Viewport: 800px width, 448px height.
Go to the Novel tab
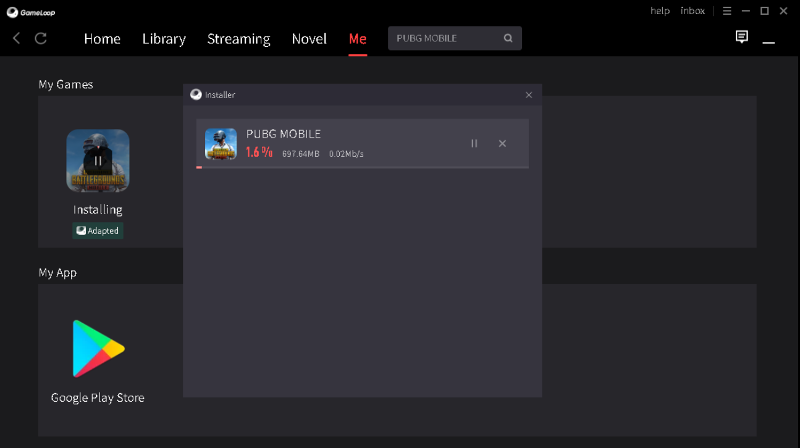point(309,39)
